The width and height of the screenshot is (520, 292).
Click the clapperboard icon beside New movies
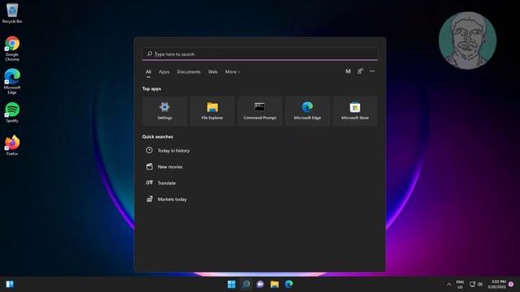[x=149, y=166]
